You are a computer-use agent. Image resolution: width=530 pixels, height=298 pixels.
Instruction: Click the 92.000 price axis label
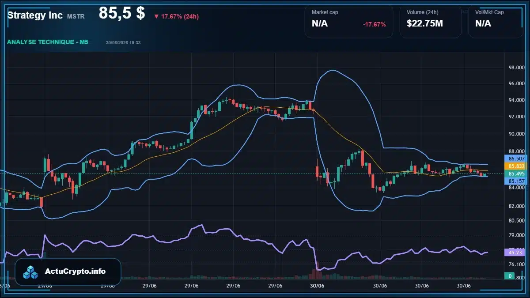point(516,117)
